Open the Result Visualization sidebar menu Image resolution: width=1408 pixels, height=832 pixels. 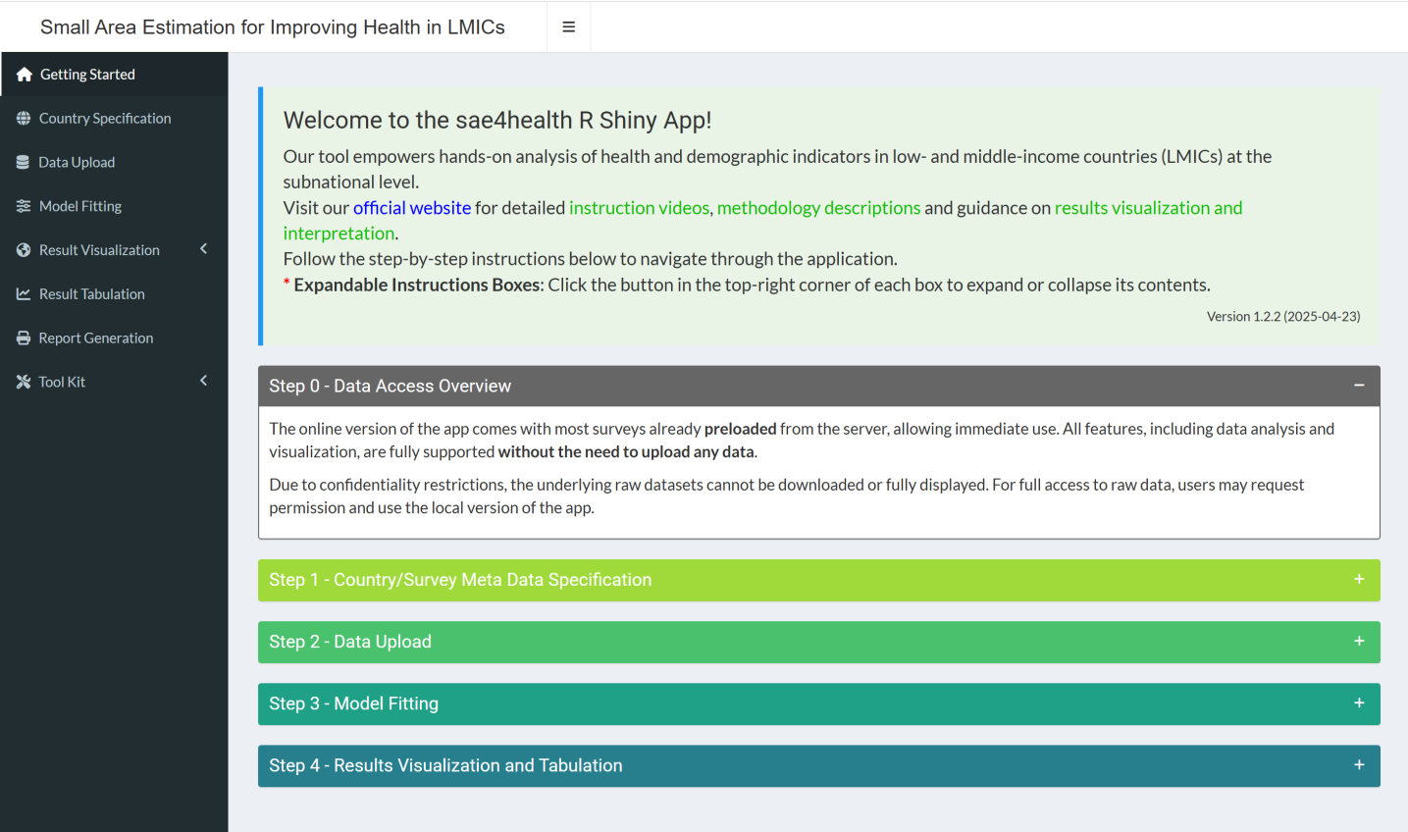99,250
